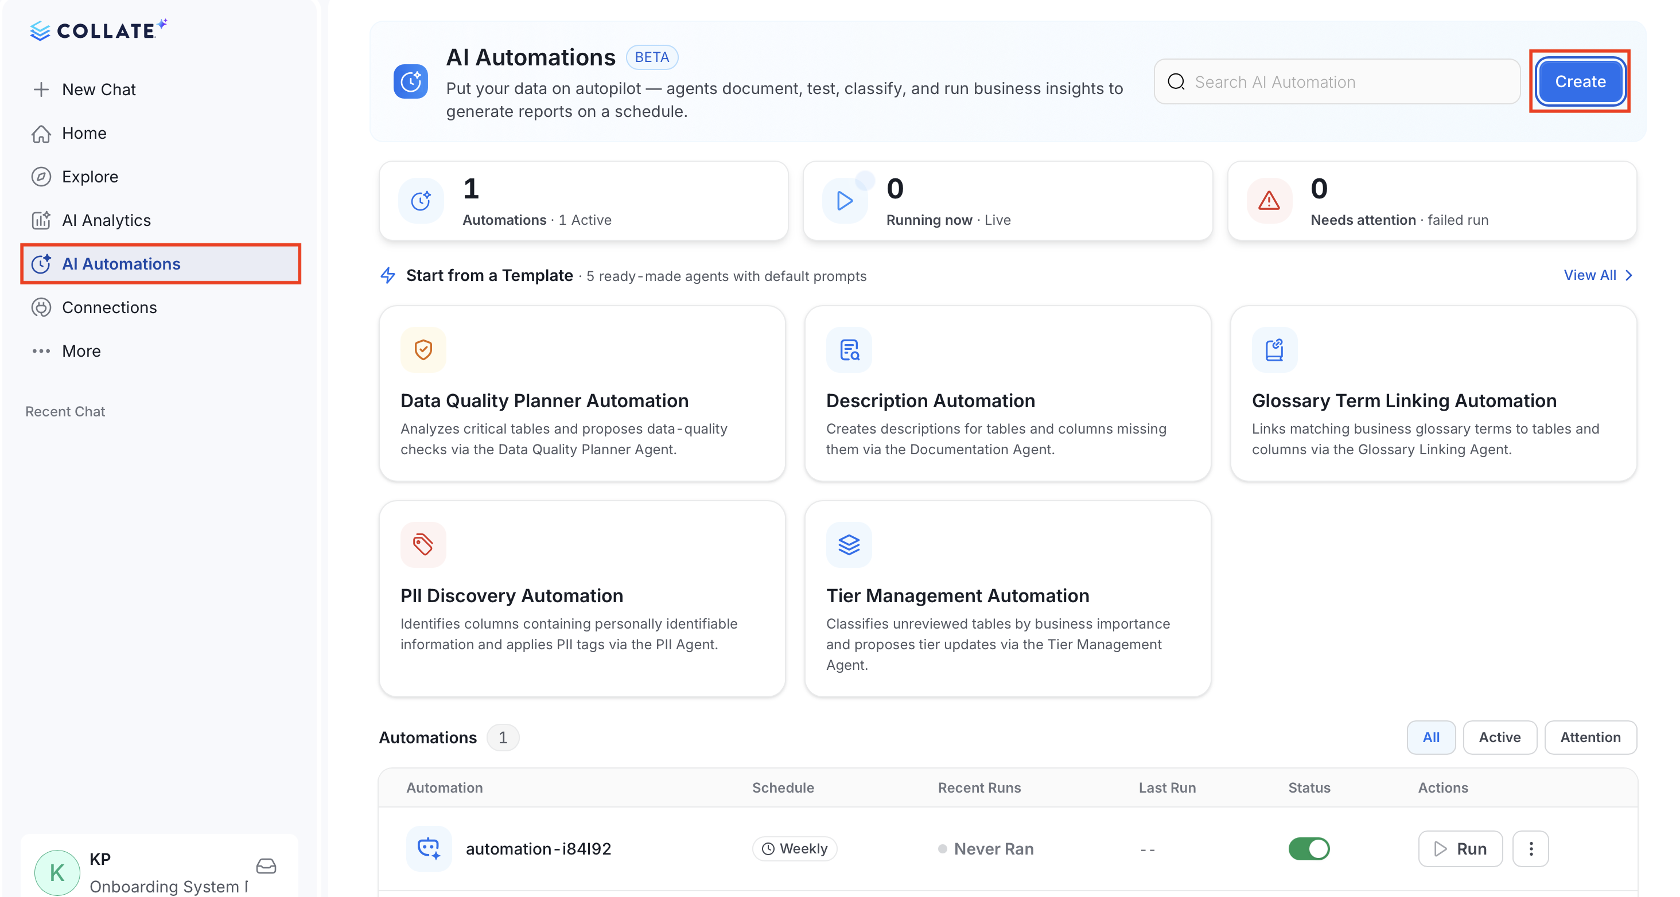Open Connections in the sidebar

pyautogui.click(x=161, y=307)
